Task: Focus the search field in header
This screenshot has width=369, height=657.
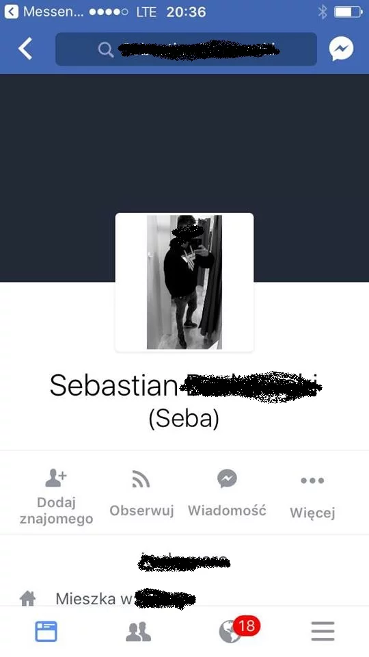Action: tap(186, 49)
